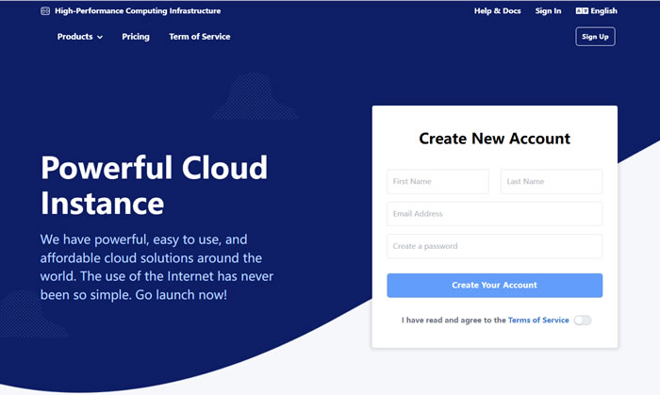Click High-Performance Computing Infrastructure title
This screenshot has width=660, height=395.
[138, 11]
